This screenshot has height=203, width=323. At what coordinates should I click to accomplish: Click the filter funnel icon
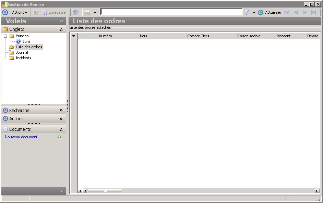(247, 12)
